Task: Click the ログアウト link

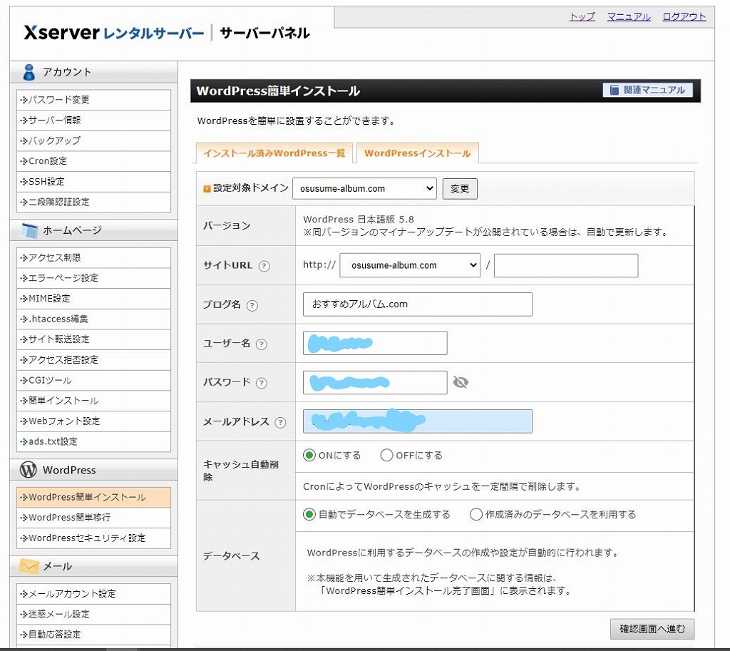Action: pyautogui.click(x=684, y=17)
